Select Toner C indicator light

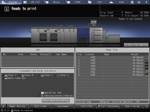pyautogui.click(x=39, y=75)
